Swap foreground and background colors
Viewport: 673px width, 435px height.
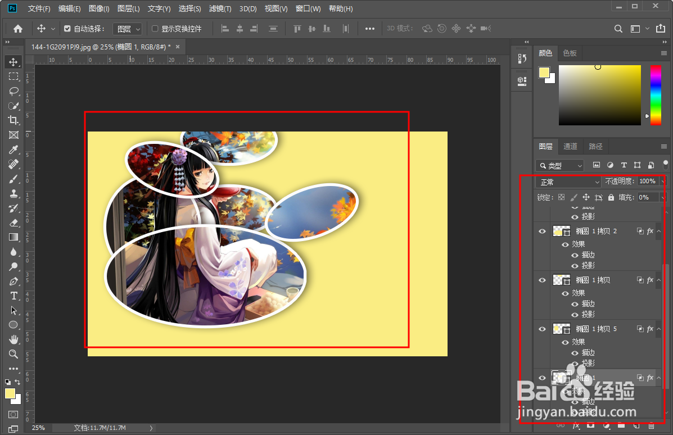[17, 382]
